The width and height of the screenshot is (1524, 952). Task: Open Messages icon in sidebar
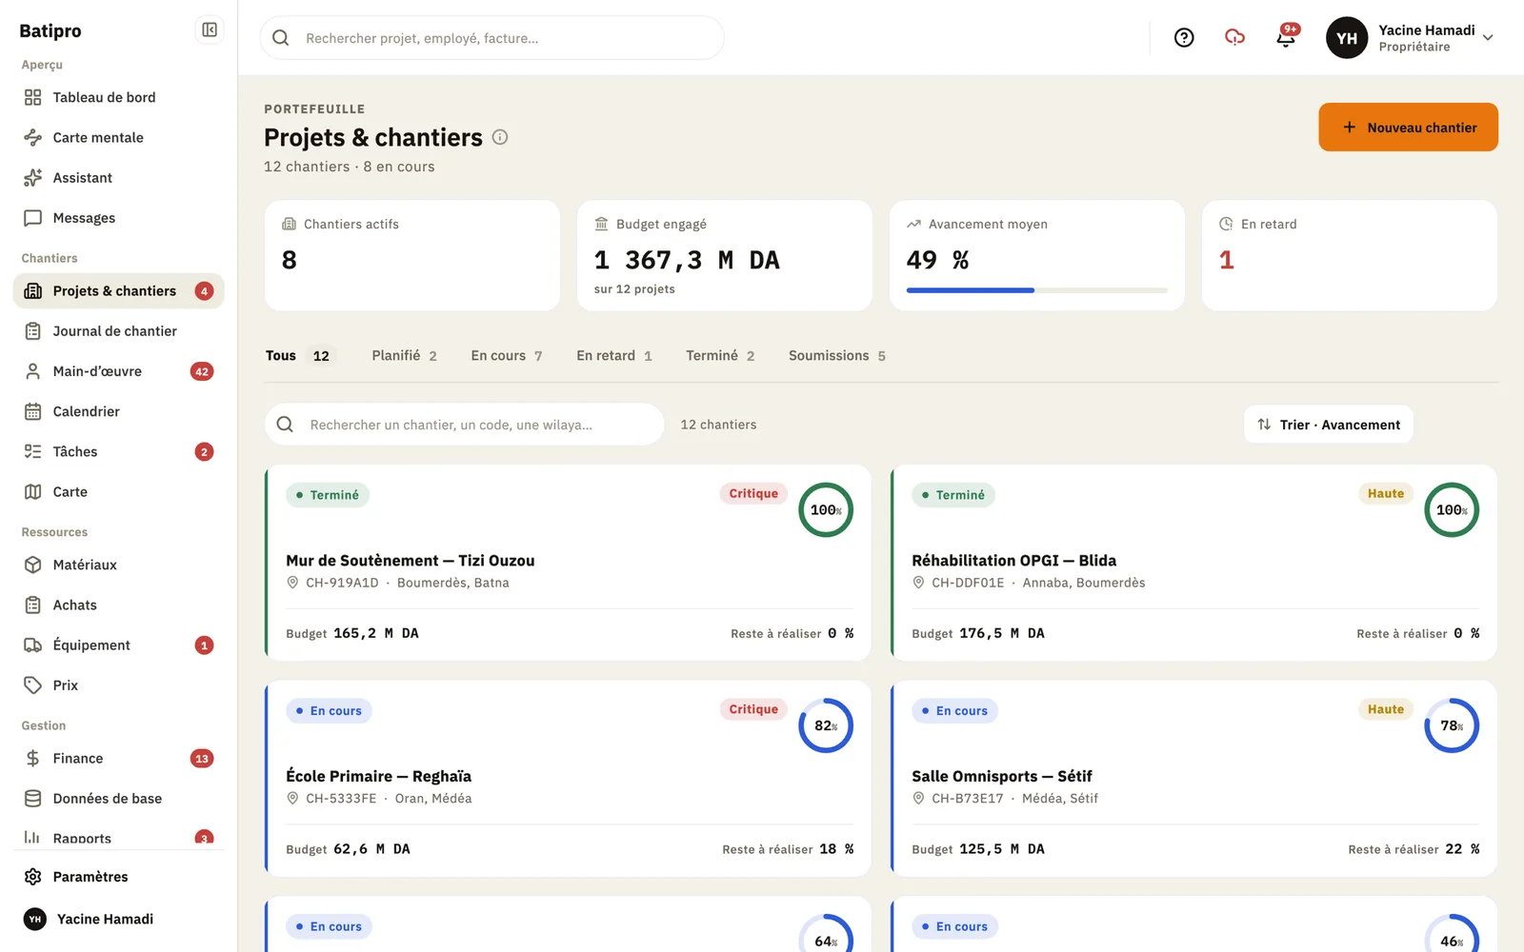tap(33, 218)
